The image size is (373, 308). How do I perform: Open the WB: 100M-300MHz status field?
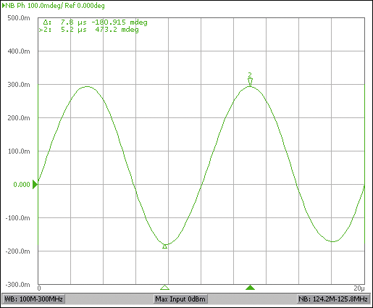(33, 299)
